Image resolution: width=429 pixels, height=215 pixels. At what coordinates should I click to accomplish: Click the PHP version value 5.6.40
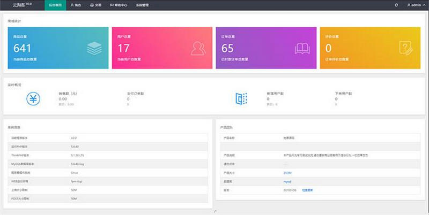(x=75, y=147)
